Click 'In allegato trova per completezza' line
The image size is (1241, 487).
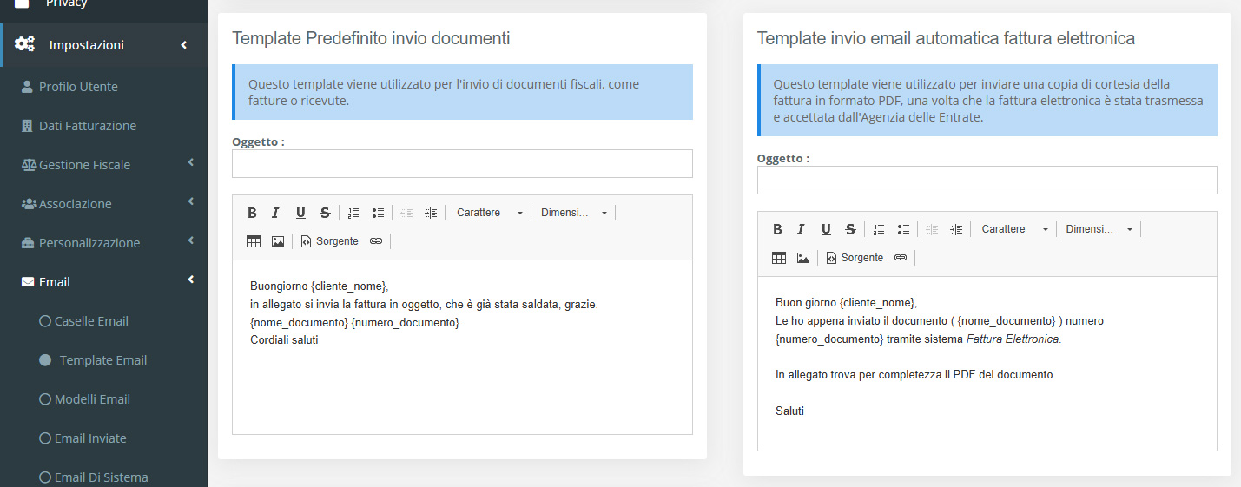coord(915,375)
